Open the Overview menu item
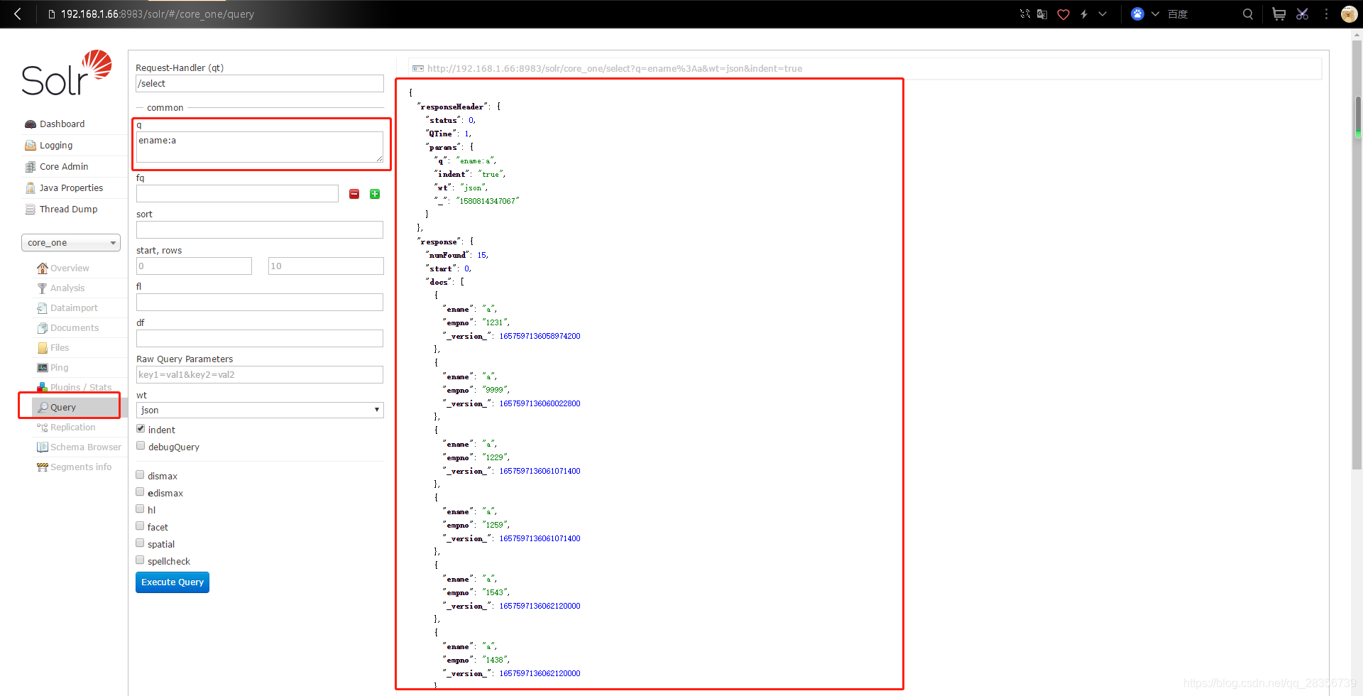 click(x=70, y=268)
